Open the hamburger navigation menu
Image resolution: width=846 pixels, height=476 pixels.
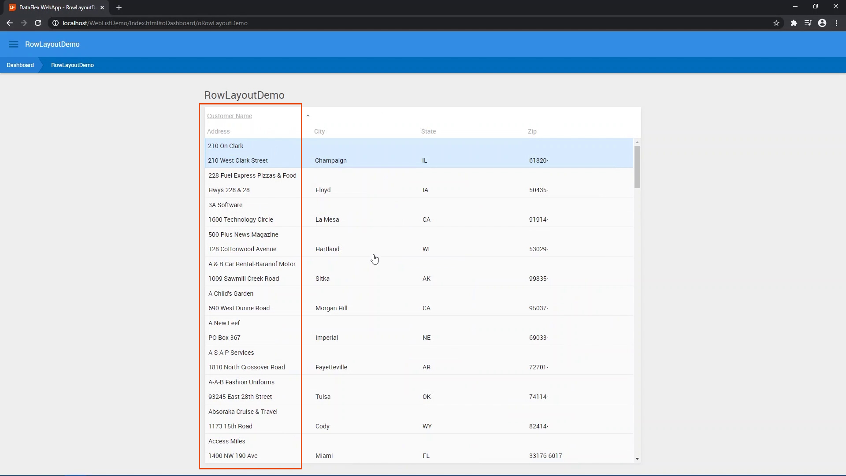click(x=13, y=44)
